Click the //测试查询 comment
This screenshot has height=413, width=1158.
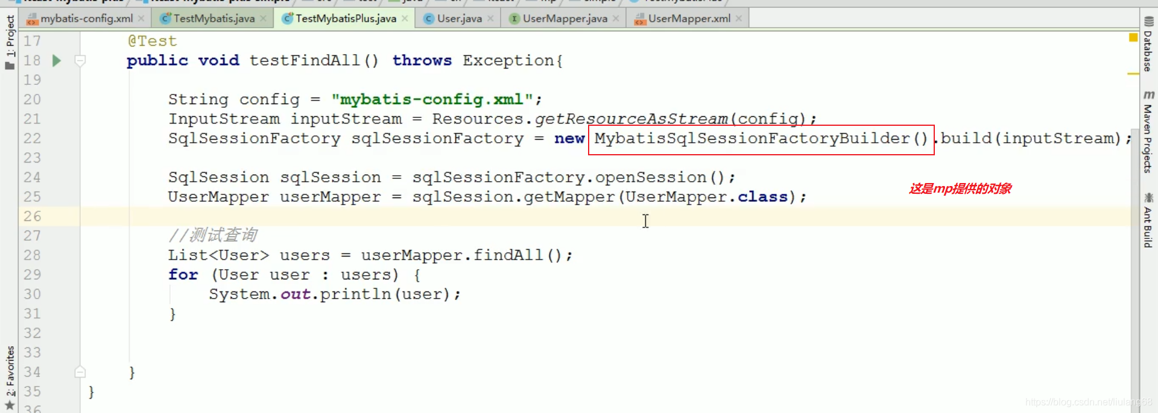click(x=213, y=235)
